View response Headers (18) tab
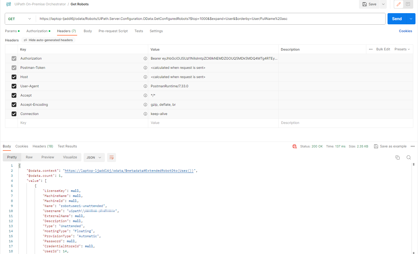 43,146
